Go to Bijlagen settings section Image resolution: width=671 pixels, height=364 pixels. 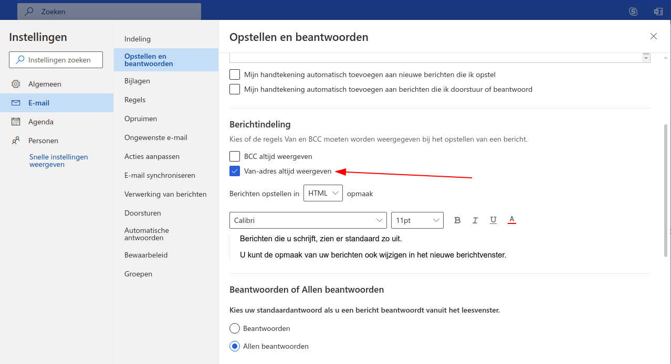click(x=137, y=81)
